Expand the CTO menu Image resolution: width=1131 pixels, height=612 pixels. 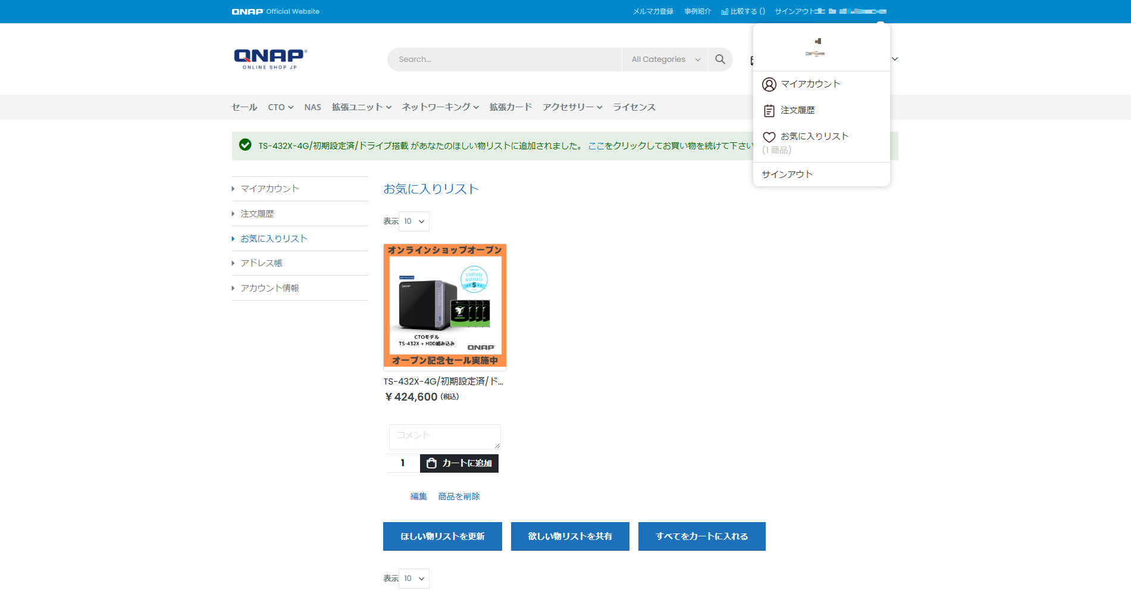point(280,107)
